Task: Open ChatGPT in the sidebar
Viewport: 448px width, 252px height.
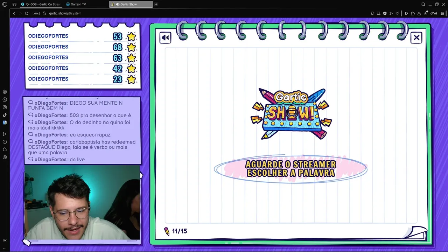Action: (5, 92)
